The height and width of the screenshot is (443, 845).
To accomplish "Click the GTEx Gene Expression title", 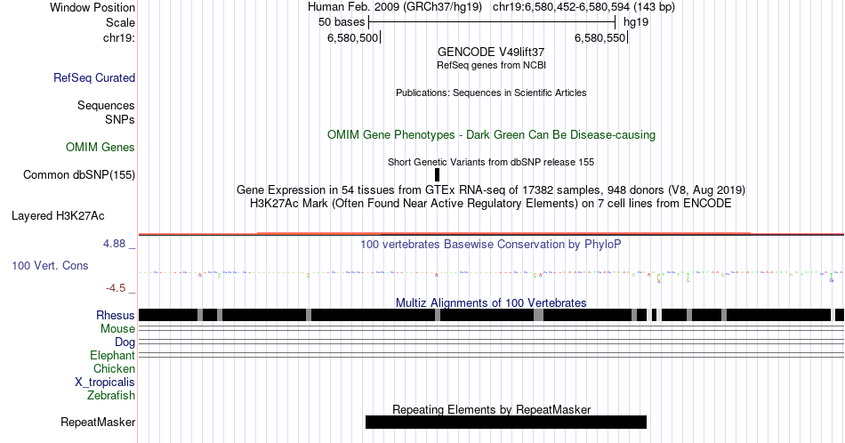I will (x=491, y=189).
